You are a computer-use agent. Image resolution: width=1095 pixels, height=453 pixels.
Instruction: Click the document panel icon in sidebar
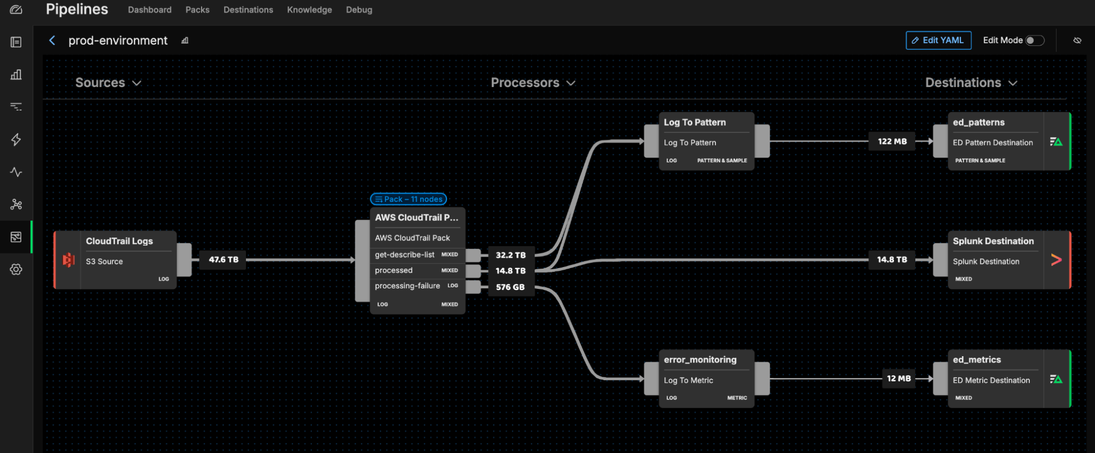coord(16,42)
